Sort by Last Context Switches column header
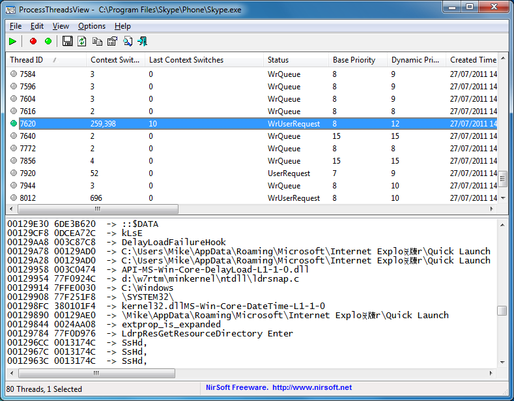 [x=204, y=60]
